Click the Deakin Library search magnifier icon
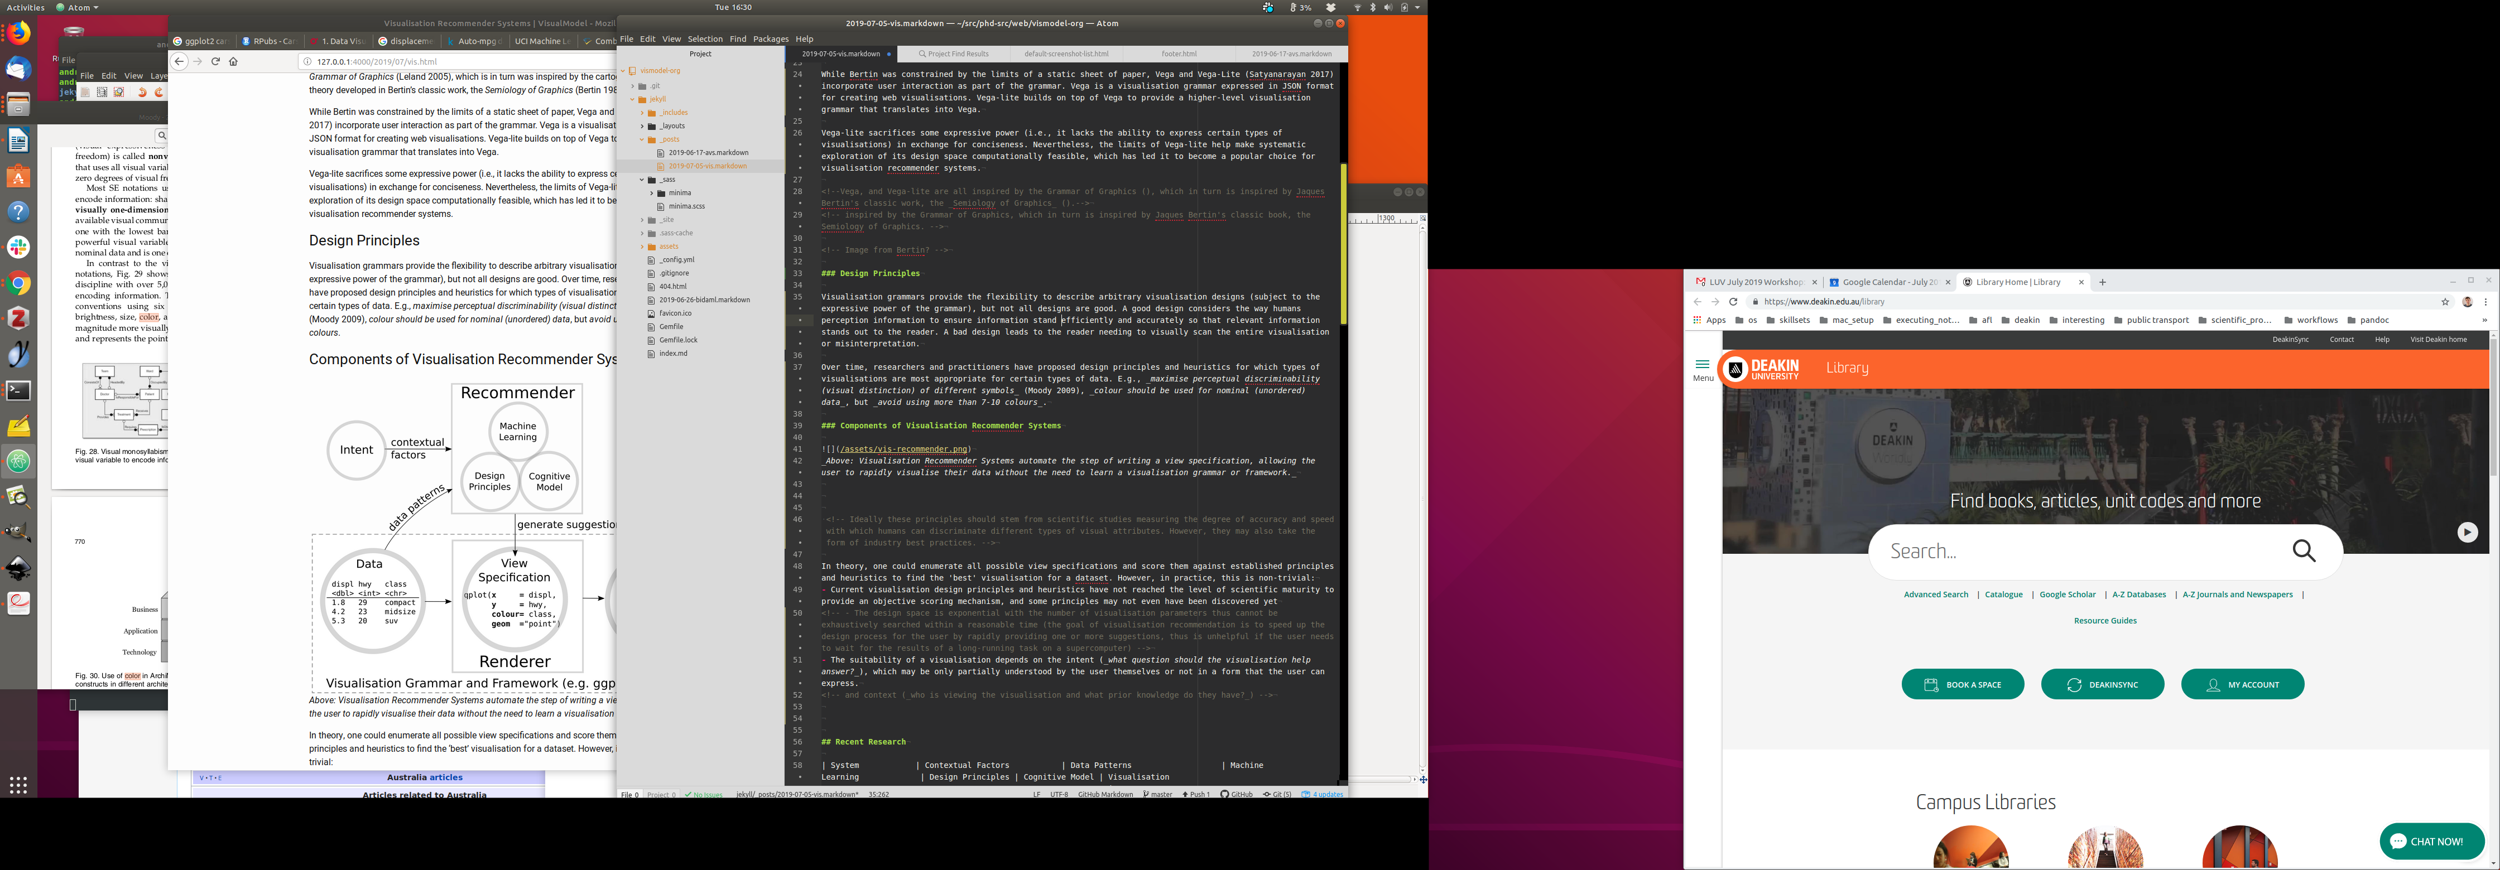This screenshot has width=2500, height=870. 2304,551
